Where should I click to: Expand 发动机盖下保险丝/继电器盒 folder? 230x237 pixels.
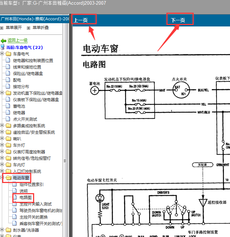pyautogui.click(x=2, y=92)
